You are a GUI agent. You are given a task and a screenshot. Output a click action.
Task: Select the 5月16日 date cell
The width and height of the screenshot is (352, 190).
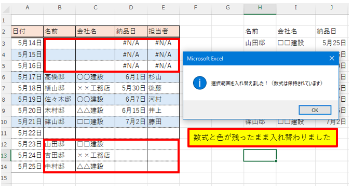pos(27,66)
